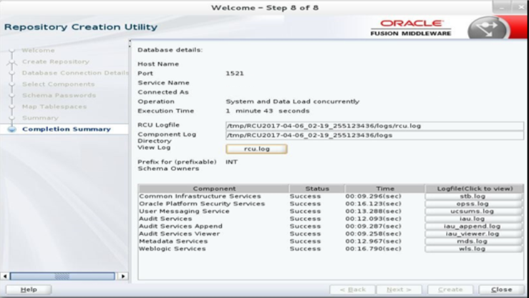Select the Select Components step

tap(59, 84)
